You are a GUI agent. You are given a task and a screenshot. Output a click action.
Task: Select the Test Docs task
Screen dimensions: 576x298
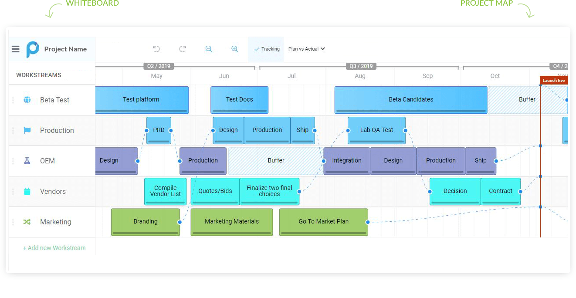[x=239, y=100]
